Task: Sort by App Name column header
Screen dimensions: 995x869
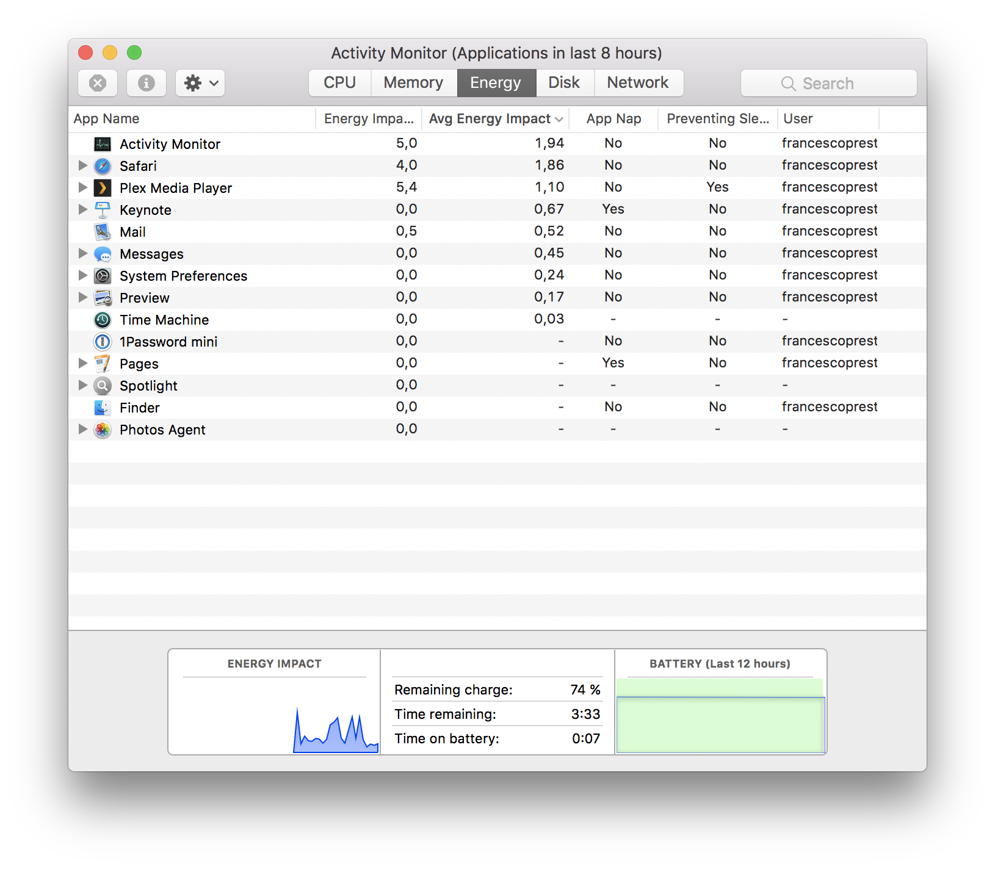Action: 192,119
